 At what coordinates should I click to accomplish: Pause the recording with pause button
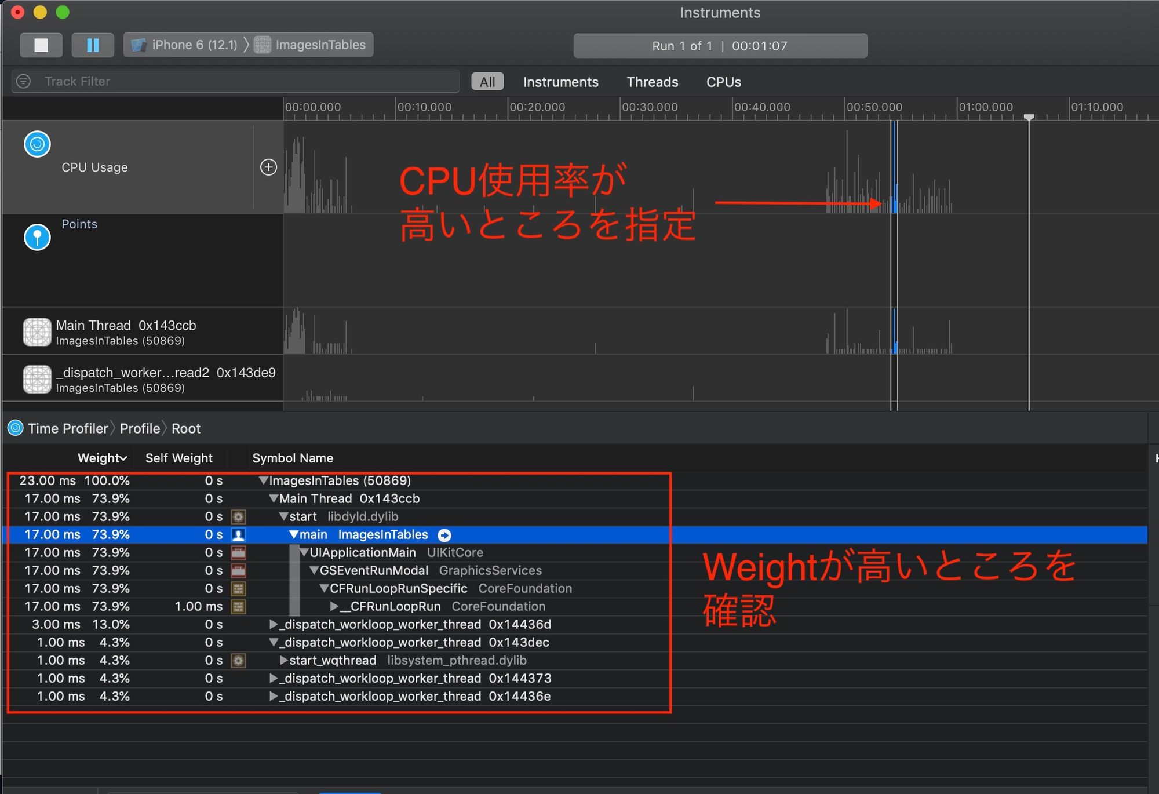tap(92, 45)
